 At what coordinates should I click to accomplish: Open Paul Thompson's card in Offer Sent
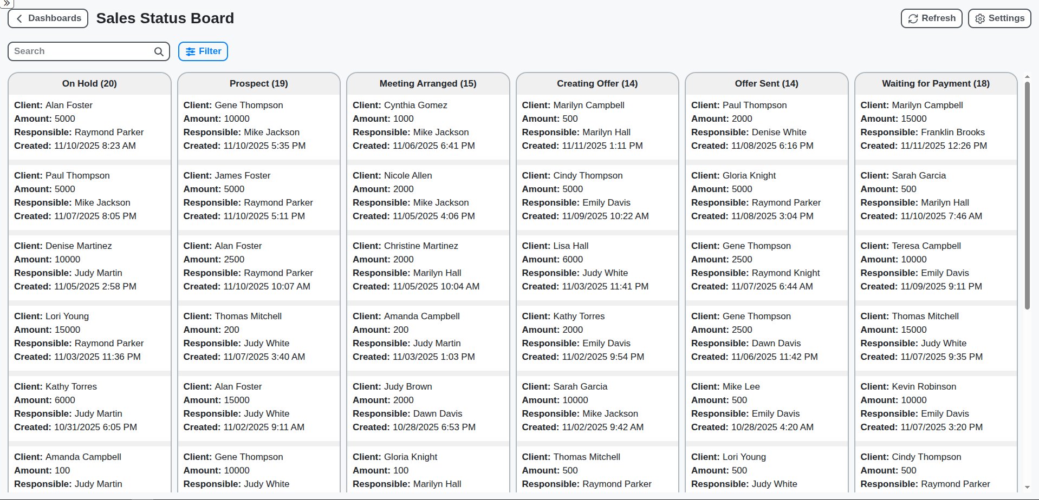point(766,125)
